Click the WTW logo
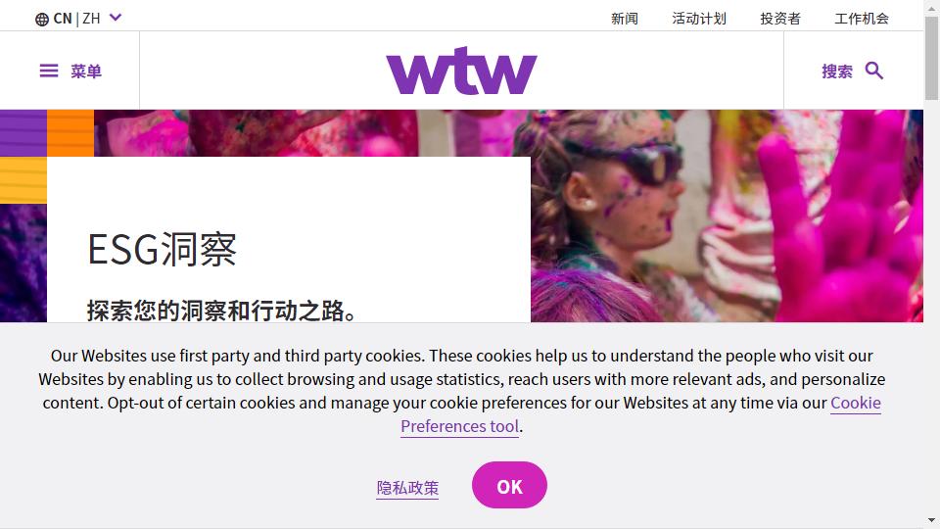The height and width of the screenshot is (529, 940). point(461,71)
